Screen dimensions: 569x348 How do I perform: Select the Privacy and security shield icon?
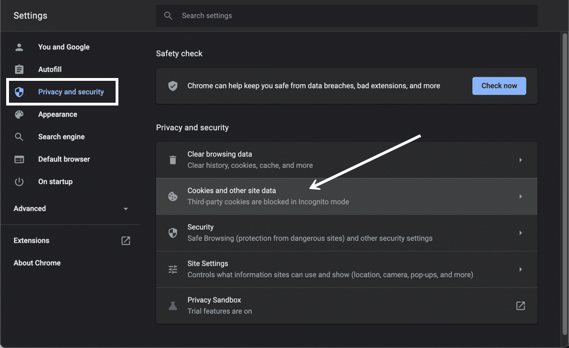click(x=19, y=91)
